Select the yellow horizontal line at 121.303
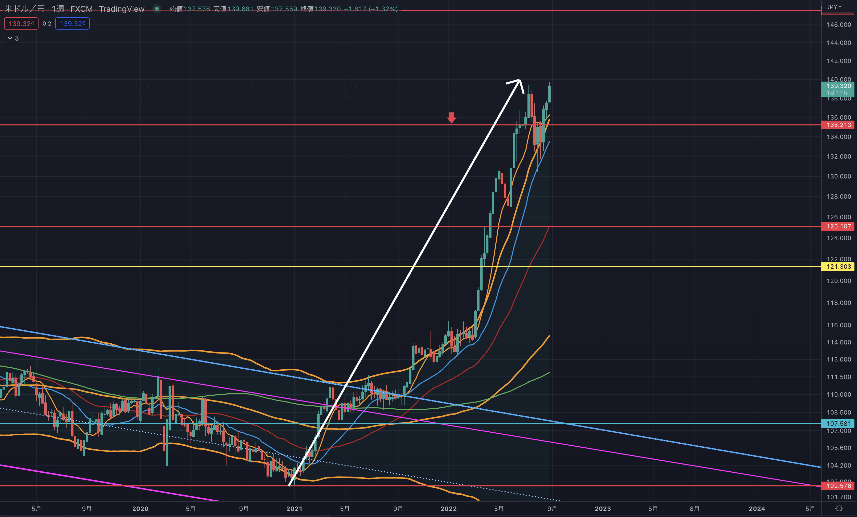 click(209, 267)
